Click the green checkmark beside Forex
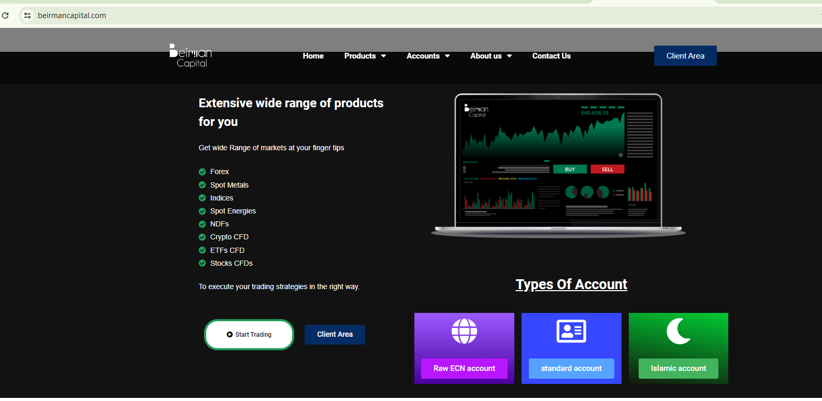Viewport: 822px width, 401px height. [x=203, y=172]
